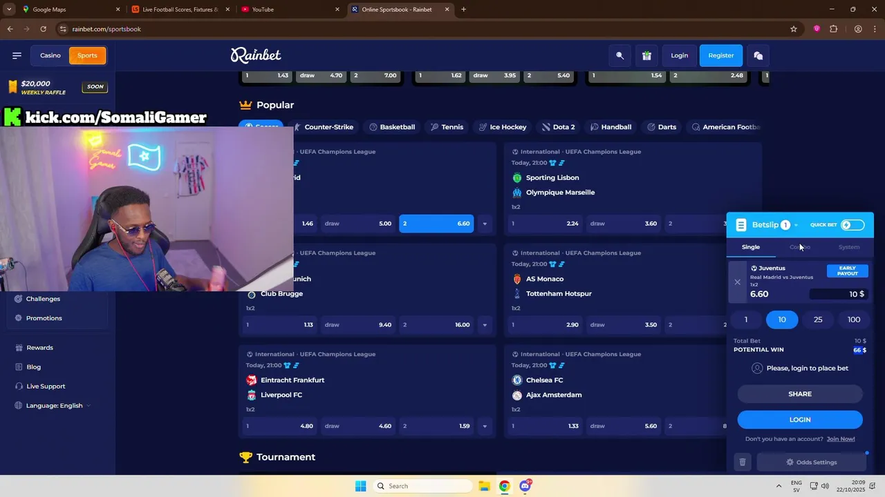Click the Live Support sidebar icon
This screenshot has width=885, height=497.
click(19, 387)
